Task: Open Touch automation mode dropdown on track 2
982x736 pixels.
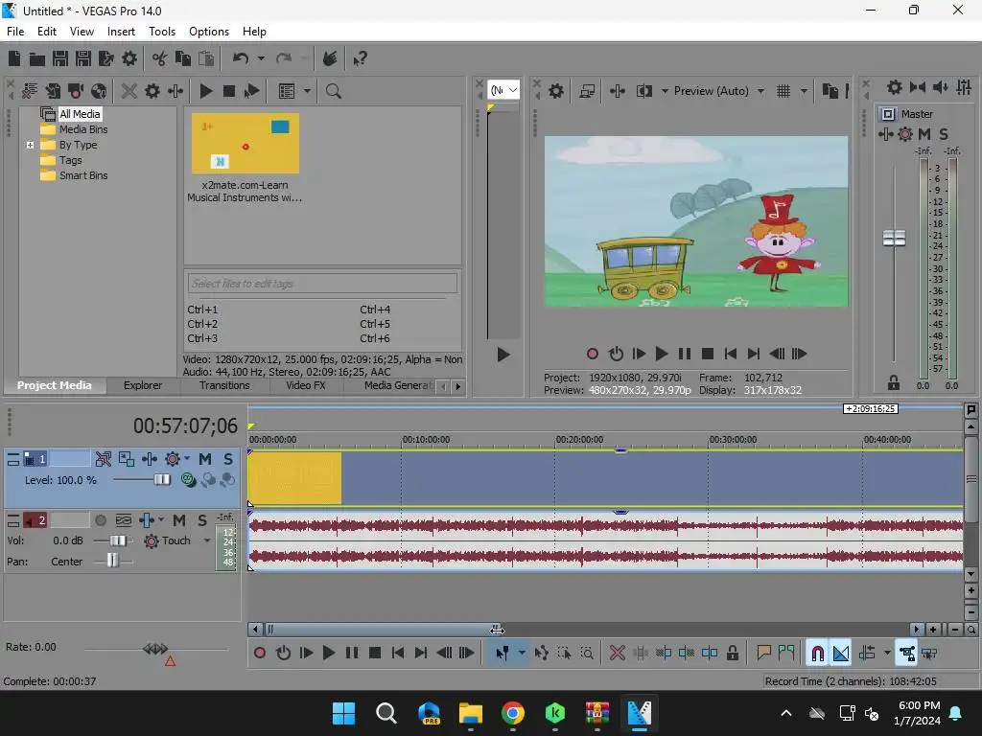Action: point(207,540)
